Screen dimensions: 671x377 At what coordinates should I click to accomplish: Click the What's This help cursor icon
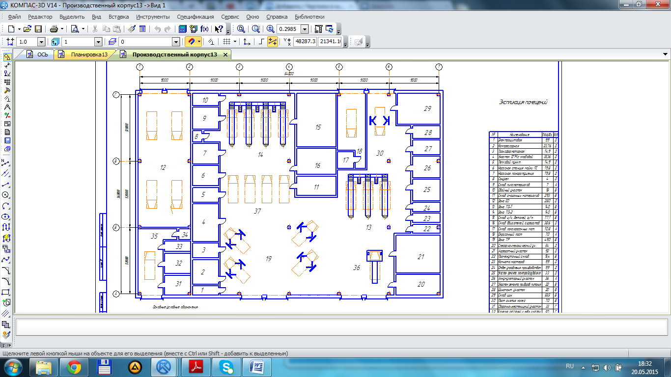pyautogui.click(x=220, y=29)
